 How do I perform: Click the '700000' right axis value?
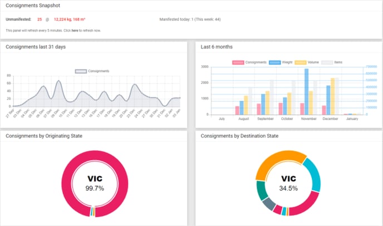point(371,67)
